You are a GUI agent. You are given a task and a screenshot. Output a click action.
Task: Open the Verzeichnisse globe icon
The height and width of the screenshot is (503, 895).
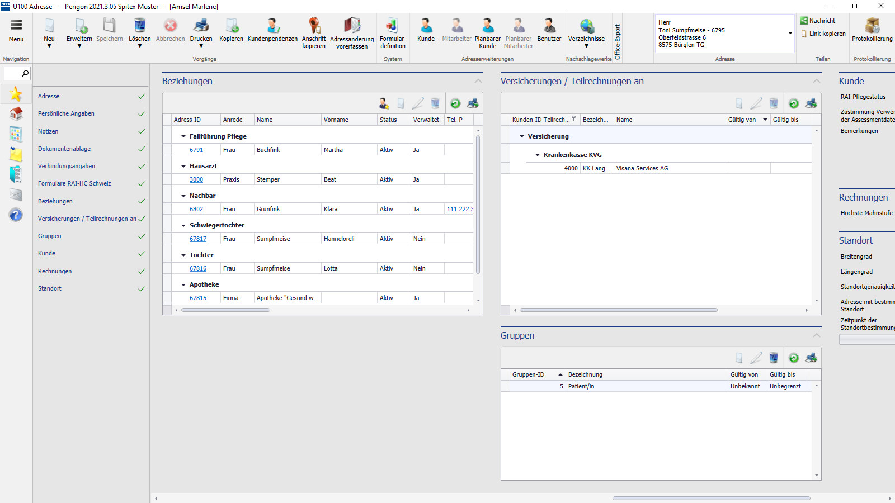click(x=586, y=26)
